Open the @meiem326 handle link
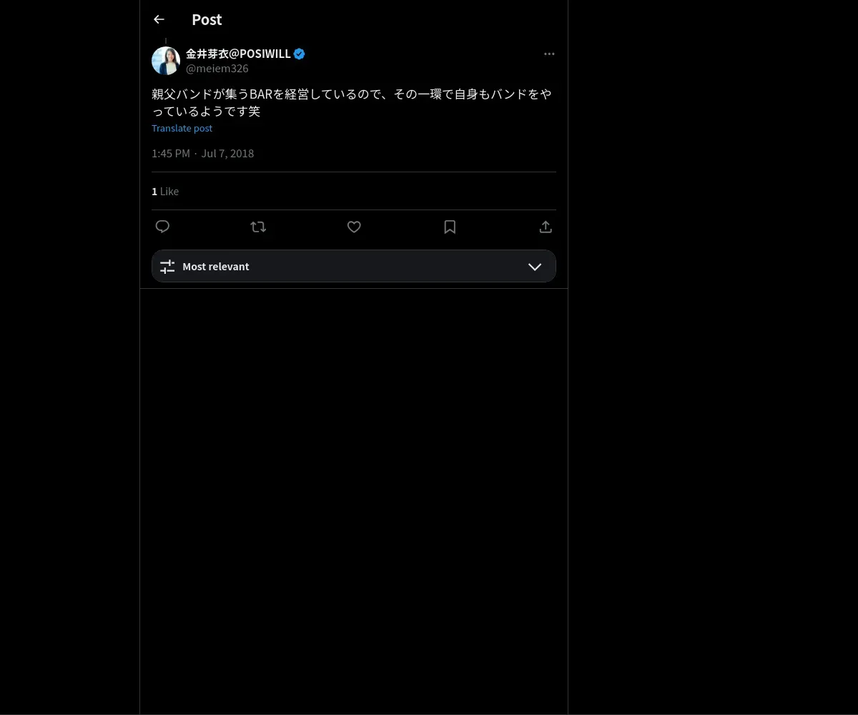The width and height of the screenshot is (858, 715). [x=217, y=69]
